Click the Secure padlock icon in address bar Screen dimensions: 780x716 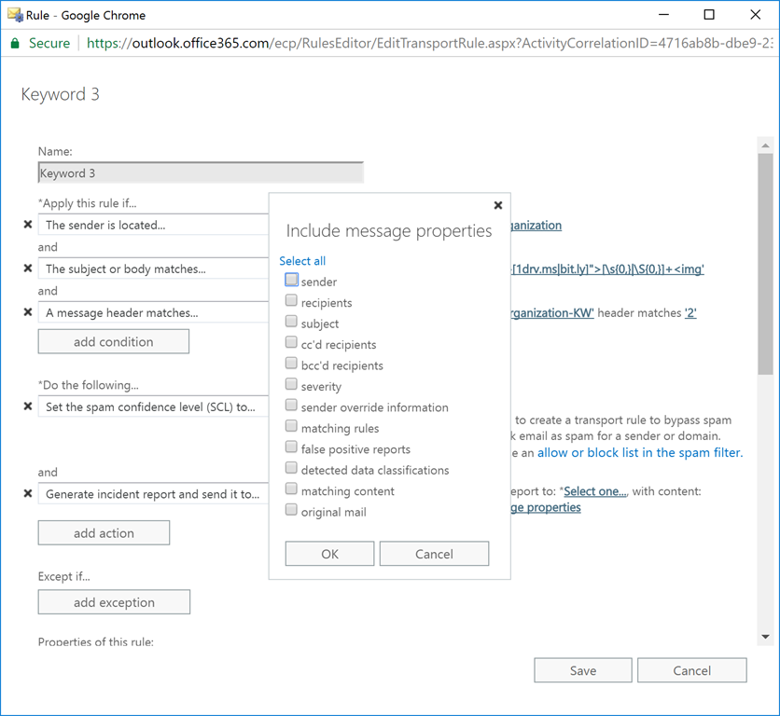pos(14,43)
